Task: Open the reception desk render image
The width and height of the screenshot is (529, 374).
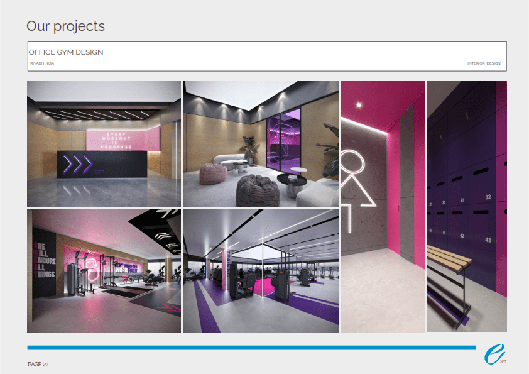Action: pos(104,144)
